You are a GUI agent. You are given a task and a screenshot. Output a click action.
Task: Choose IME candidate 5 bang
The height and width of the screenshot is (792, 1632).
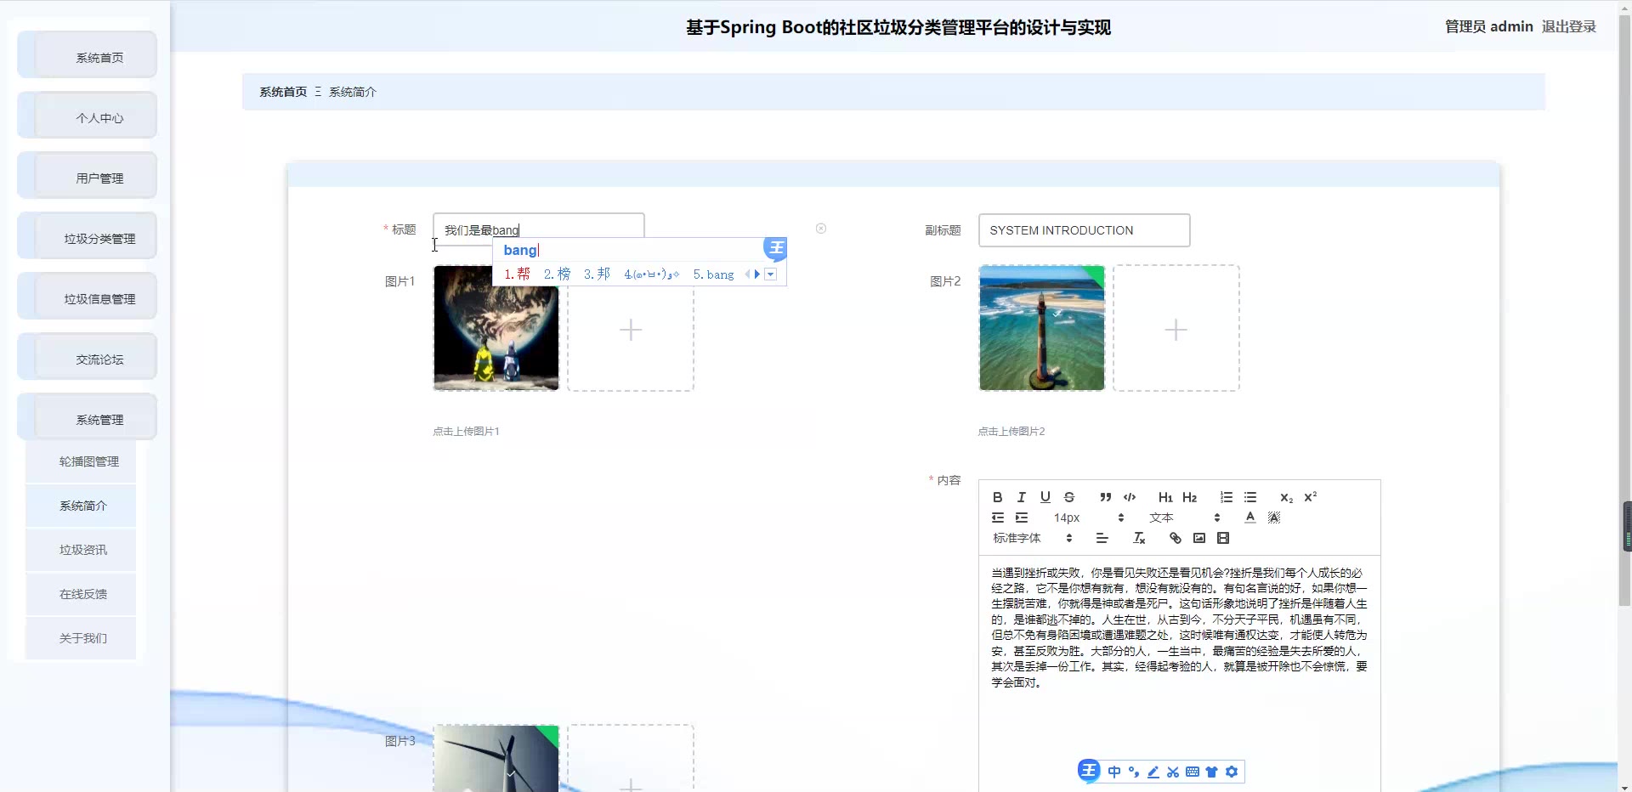tap(713, 274)
